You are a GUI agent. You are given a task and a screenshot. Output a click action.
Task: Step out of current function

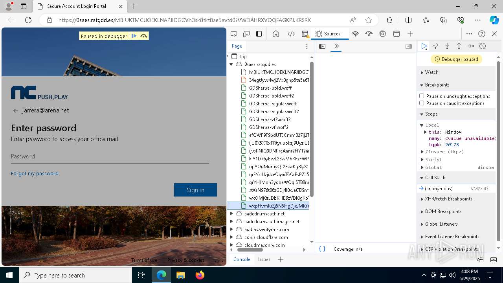(459, 46)
